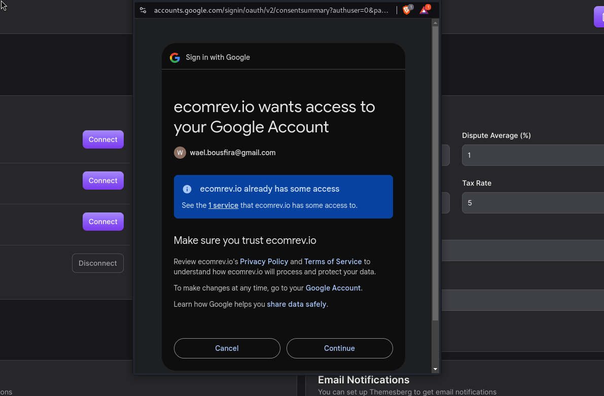Open the 1 service link
The width and height of the screenshot is (604, 396).
(x=224, y=205)
